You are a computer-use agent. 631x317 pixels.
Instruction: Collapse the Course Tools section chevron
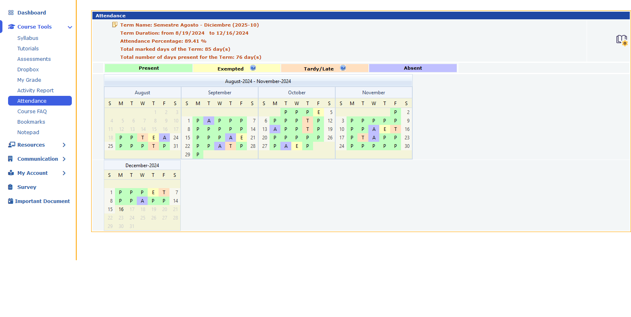[70, 27]
